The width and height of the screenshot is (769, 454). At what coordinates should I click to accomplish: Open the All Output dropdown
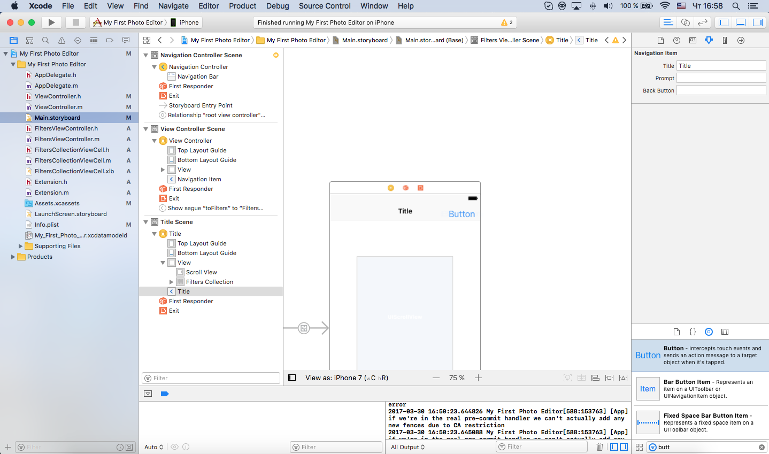(x=407, y=447)
